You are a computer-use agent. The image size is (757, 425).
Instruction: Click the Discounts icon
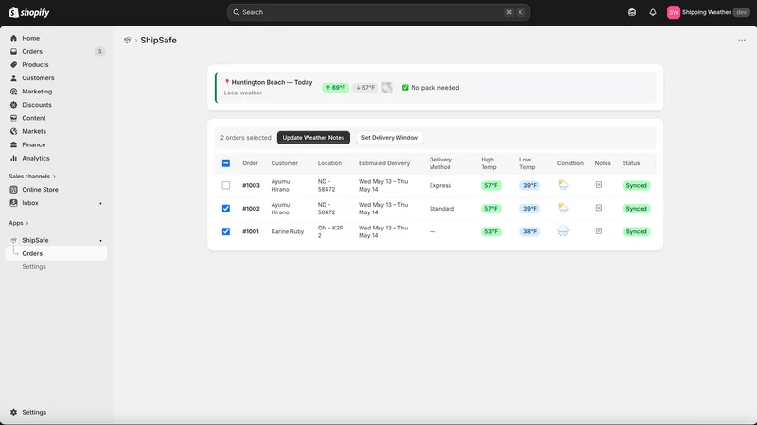(x=13, y=105)
